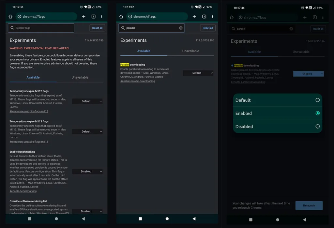Tap Android home circle in middle screen
Image resolution: width=334 pixels, height=228 pixels.
point(167,219)
